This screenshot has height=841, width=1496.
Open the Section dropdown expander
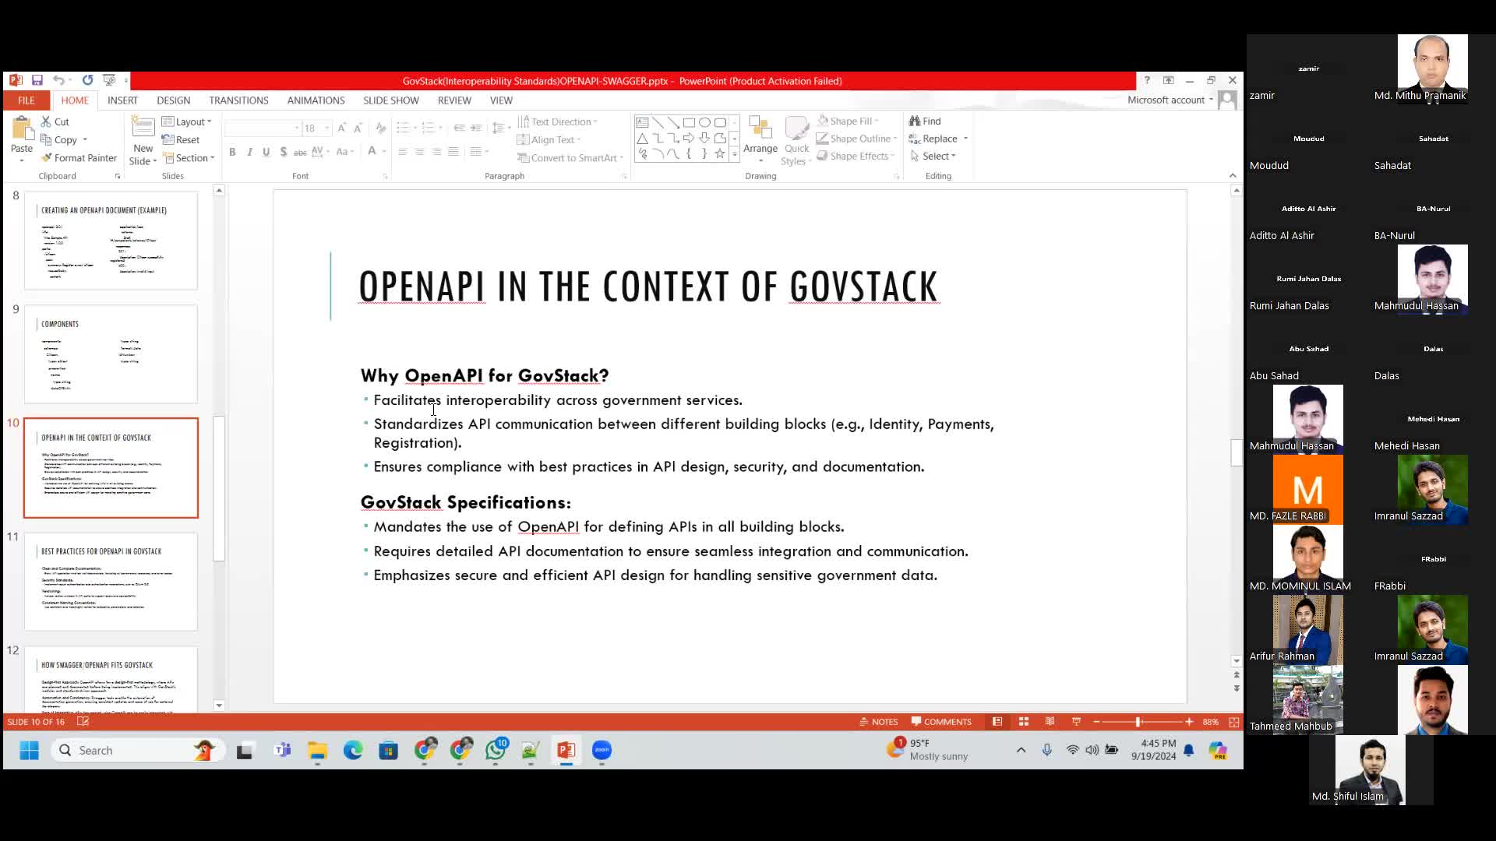pyautogui.click(x=210, y=158)
